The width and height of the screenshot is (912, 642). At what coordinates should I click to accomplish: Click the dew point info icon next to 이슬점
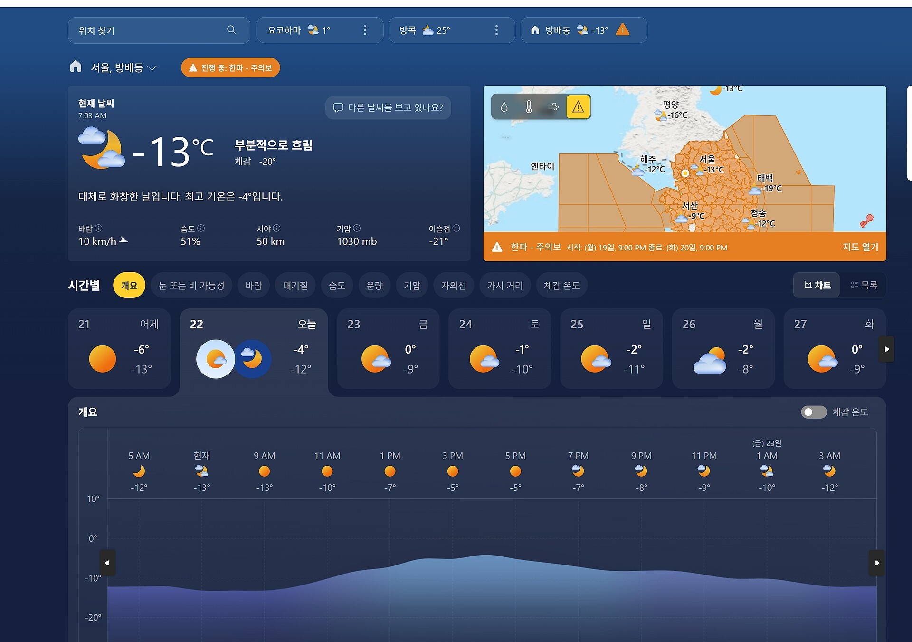pyautogui.click(x=456, y=228)
